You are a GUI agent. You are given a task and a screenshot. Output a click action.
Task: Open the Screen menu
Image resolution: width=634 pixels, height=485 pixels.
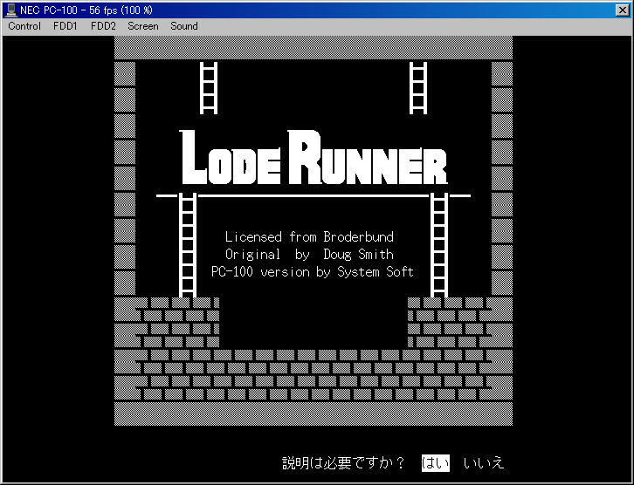(143, 26)
